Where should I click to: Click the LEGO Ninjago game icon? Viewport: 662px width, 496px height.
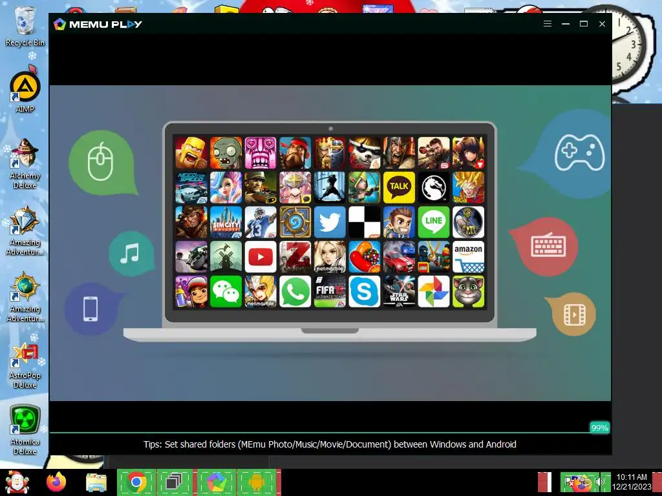pyautogui.click(x=434, y=256)
